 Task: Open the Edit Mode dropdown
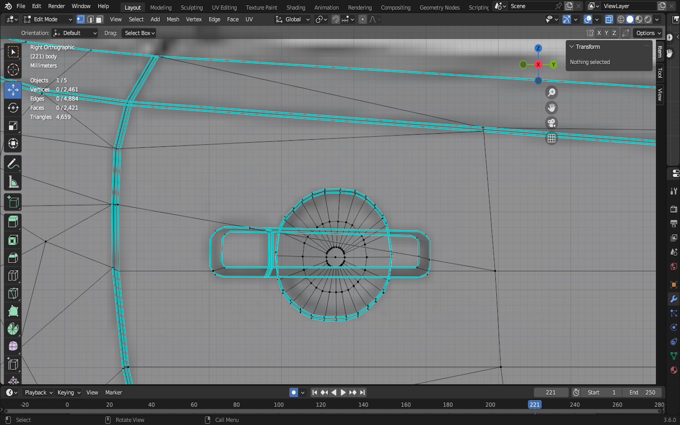48,19
